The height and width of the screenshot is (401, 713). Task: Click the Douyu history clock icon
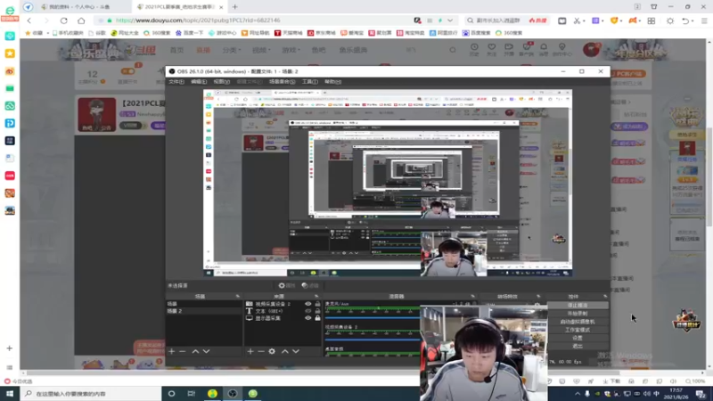[x=474, y=49]
